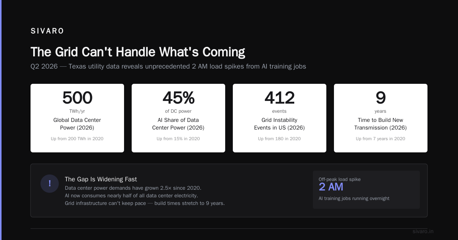
Task: Select the 500 TWh/yr stat card
Action: [x=77, y=118]
